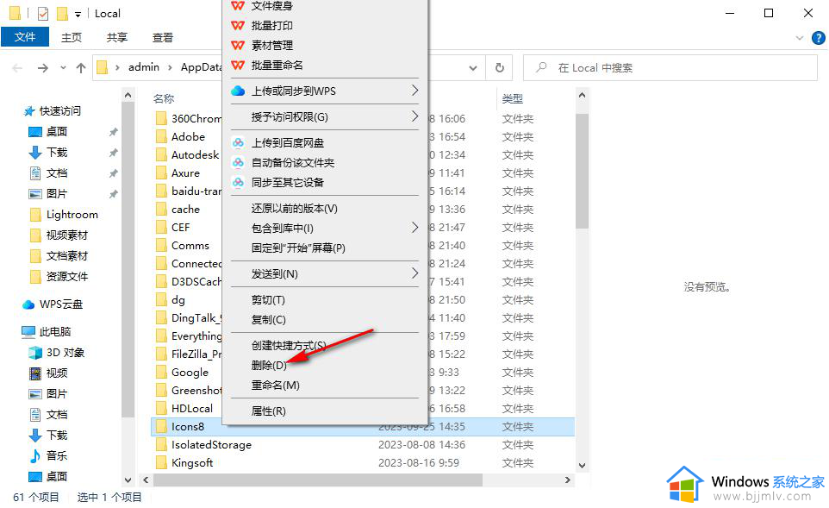
Task: Choose 重命名(M) from context menu
Action: 276,386
